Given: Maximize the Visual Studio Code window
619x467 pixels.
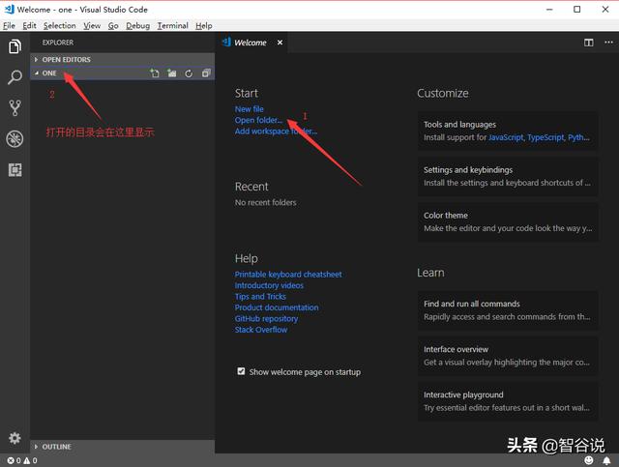Looking at the screenshot, I should pos(576,9).
